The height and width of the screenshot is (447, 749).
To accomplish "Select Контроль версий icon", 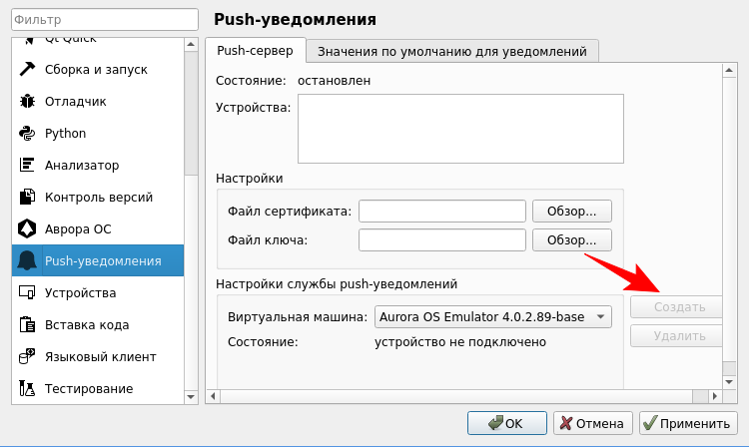I will [x=27, y=197].
